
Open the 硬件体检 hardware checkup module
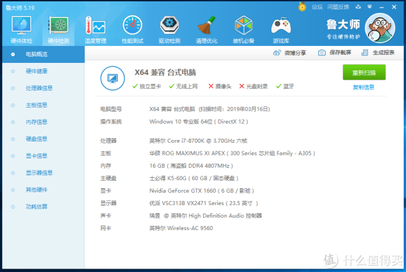(22, 29)
